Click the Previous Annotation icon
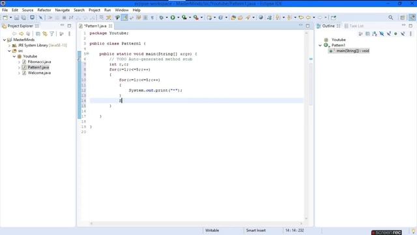This screenshot has height=235, width=417. [x=289, y=18]
